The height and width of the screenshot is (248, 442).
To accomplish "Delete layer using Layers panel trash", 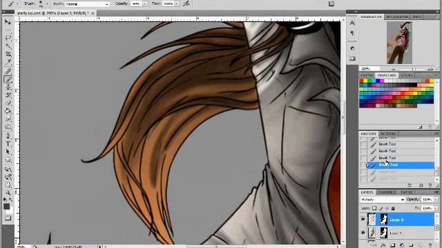I will click(430, 245).
